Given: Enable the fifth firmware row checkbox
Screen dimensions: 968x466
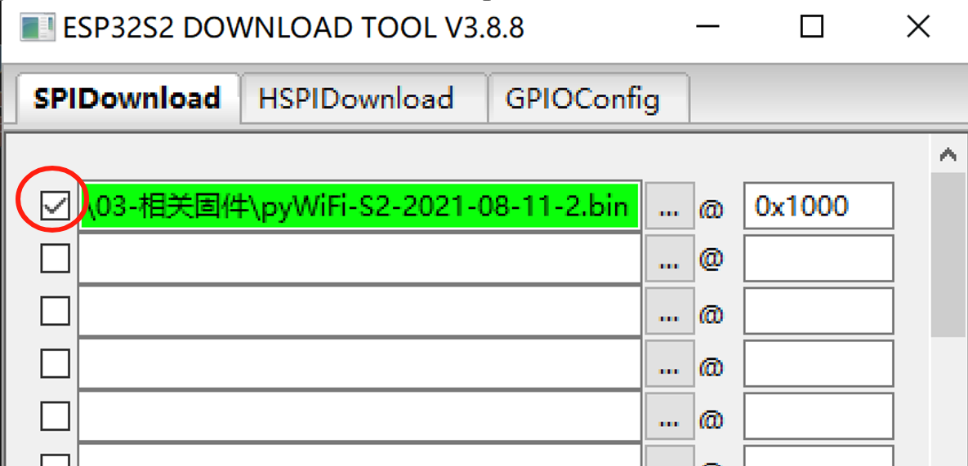Looking at the screenshot, I should coord(55,416).
